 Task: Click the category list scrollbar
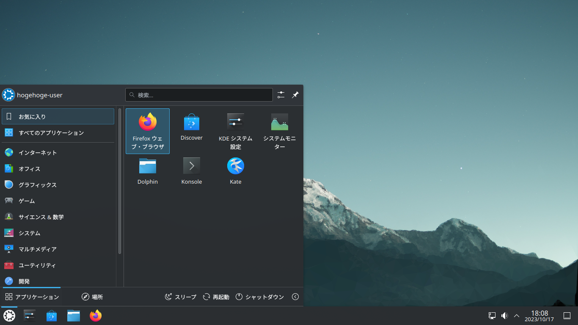tap(120, 181)
